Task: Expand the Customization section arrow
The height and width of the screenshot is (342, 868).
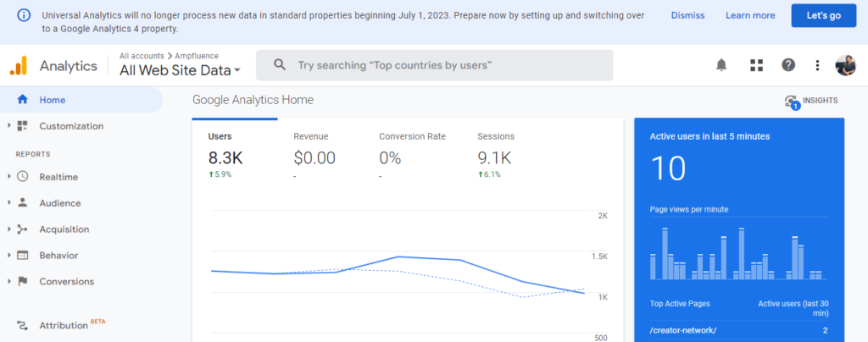Action: click(x=9, y=126)
